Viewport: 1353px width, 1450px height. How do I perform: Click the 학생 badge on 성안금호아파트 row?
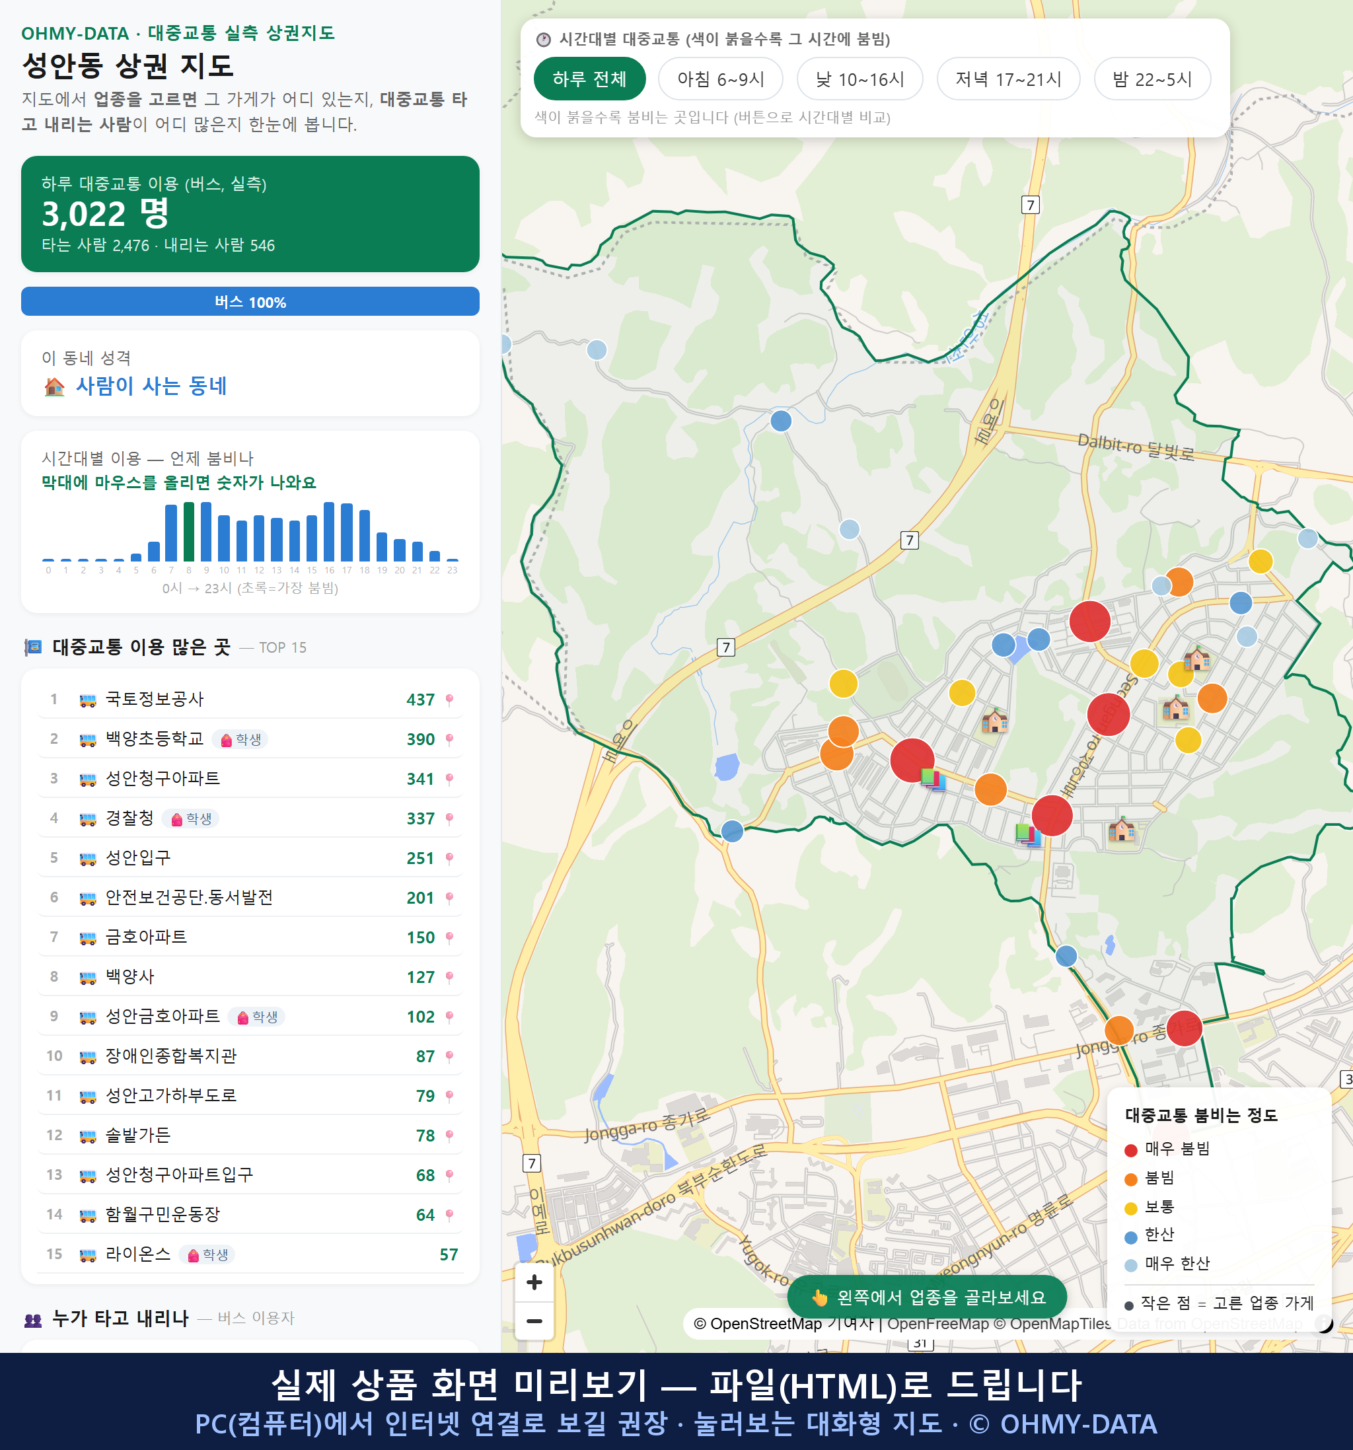257,1017
